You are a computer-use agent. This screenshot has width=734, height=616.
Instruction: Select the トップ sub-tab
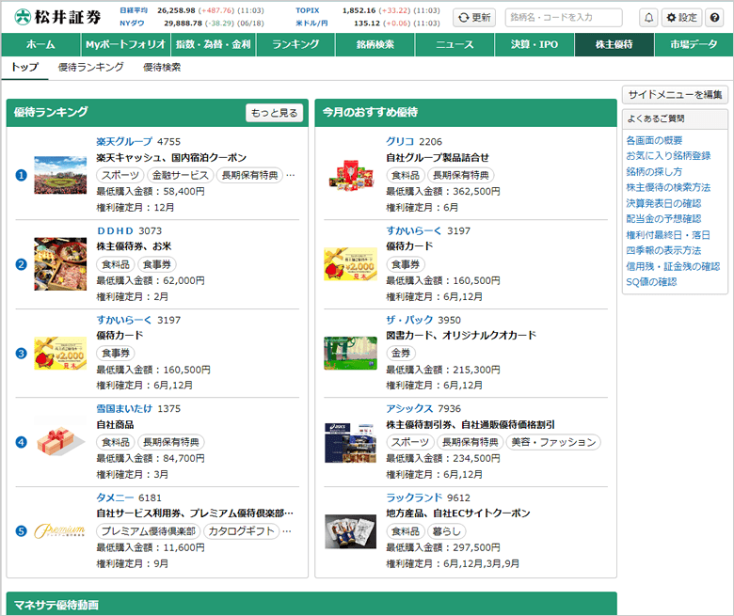(x=24, y=68)
